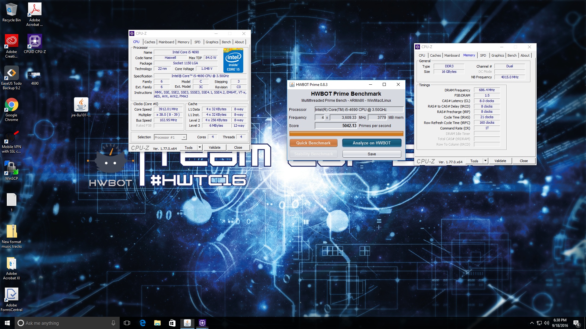Click Core Speed value 3912.01 MHz
Viewport: 586px width, 329px height.
pos(168,109)
